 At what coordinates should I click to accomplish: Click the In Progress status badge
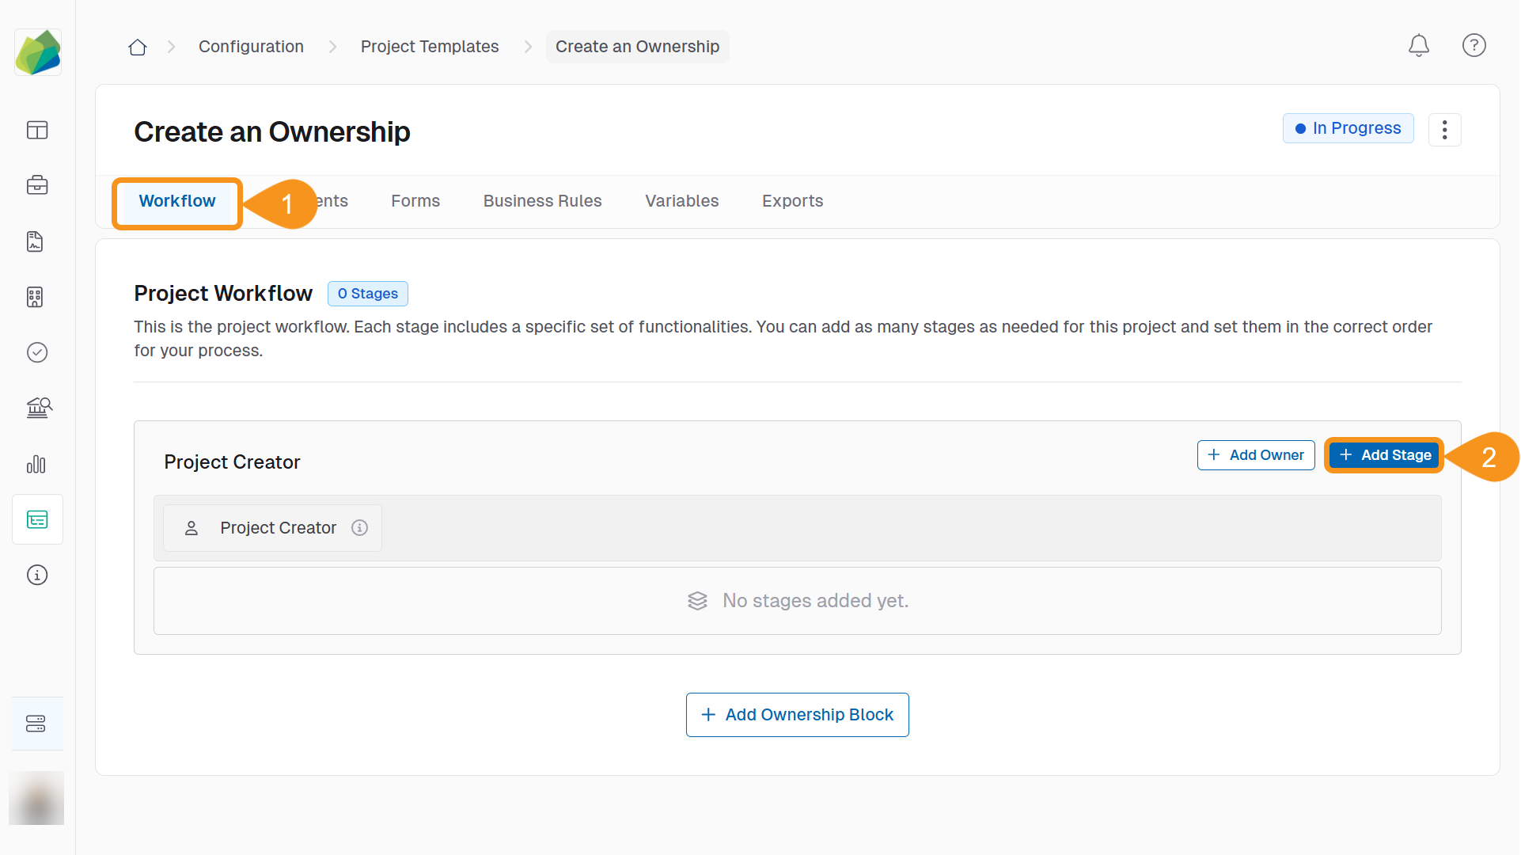[x=1348, y=128]
